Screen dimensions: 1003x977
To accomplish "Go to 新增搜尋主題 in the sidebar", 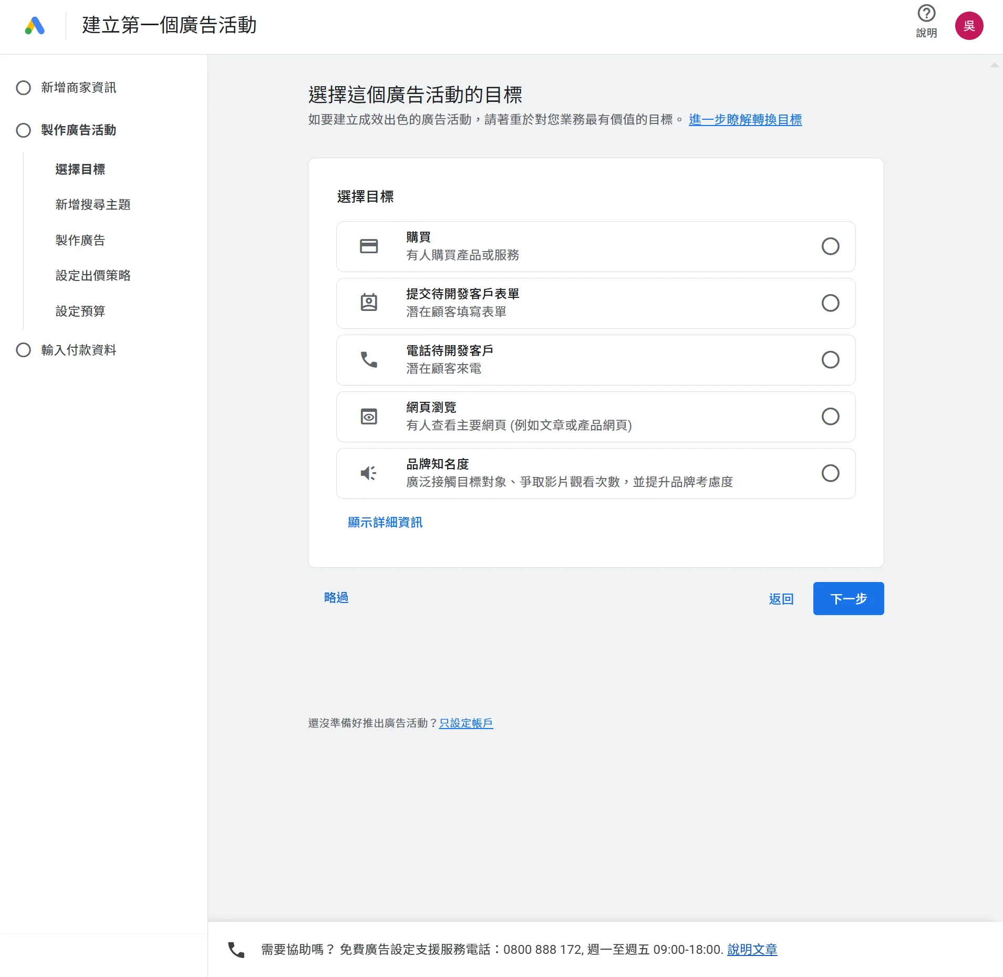I will 93,205.
